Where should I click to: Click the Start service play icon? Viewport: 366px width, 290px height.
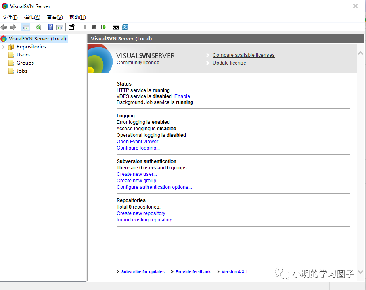tap(85, 27)
